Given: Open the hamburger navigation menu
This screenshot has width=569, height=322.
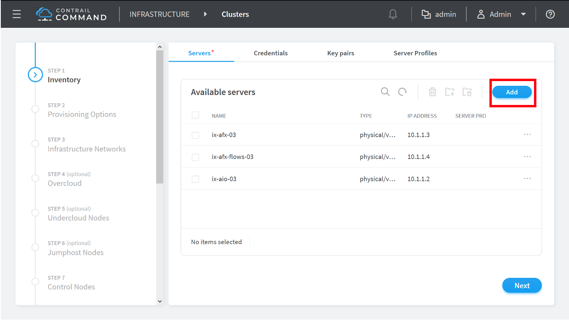Looking at the screenshot, I should [x=17, y=14].
